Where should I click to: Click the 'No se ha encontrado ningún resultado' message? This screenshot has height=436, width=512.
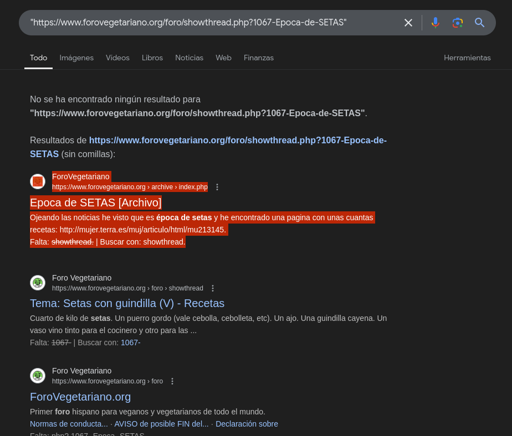pyautogui.click(x=198, y=106)
